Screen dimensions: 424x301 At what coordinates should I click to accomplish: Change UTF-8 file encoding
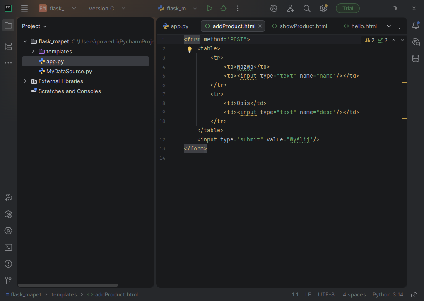point(326,294)
